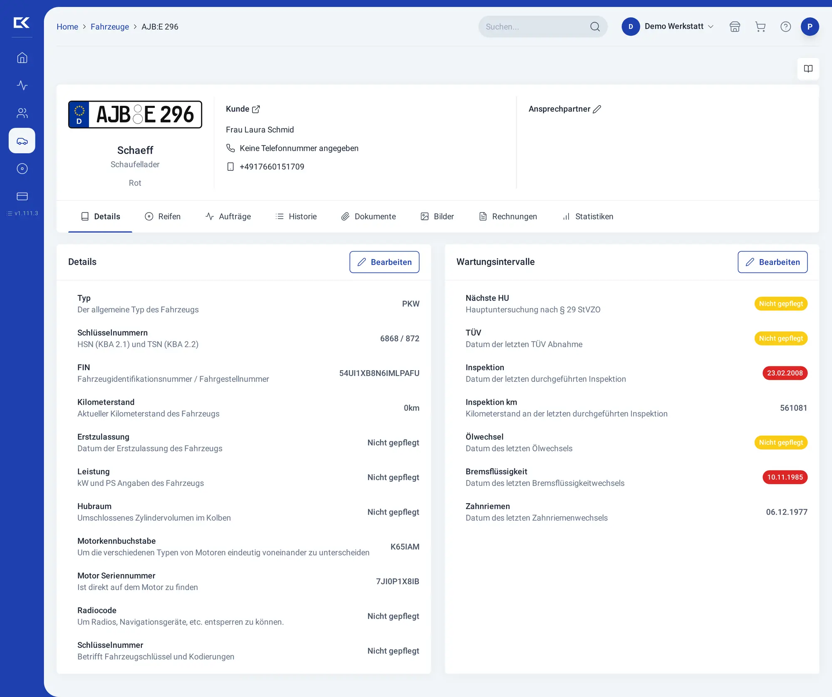832x697 pixels.
Task: Click Bearbeiten in the Wartungsintervalle panel
Action: click(773, 262)
